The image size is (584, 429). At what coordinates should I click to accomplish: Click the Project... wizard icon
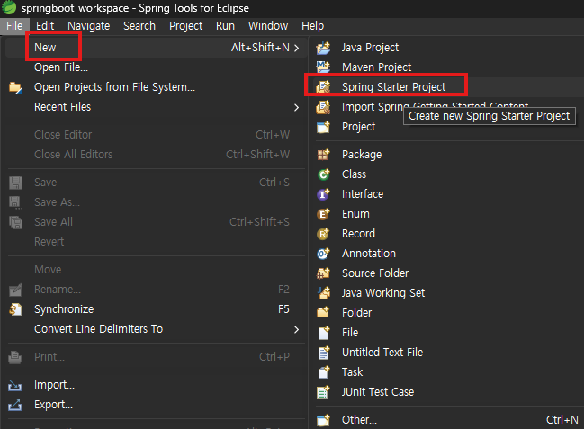pyautogui.click(x=323, y=127)
